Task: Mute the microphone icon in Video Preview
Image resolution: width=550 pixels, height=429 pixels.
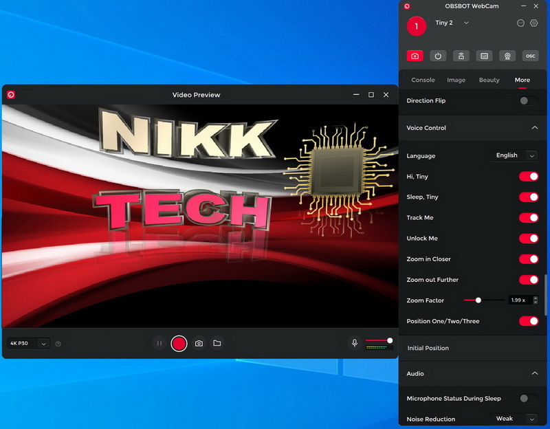Action: click(x=355, y=342)
